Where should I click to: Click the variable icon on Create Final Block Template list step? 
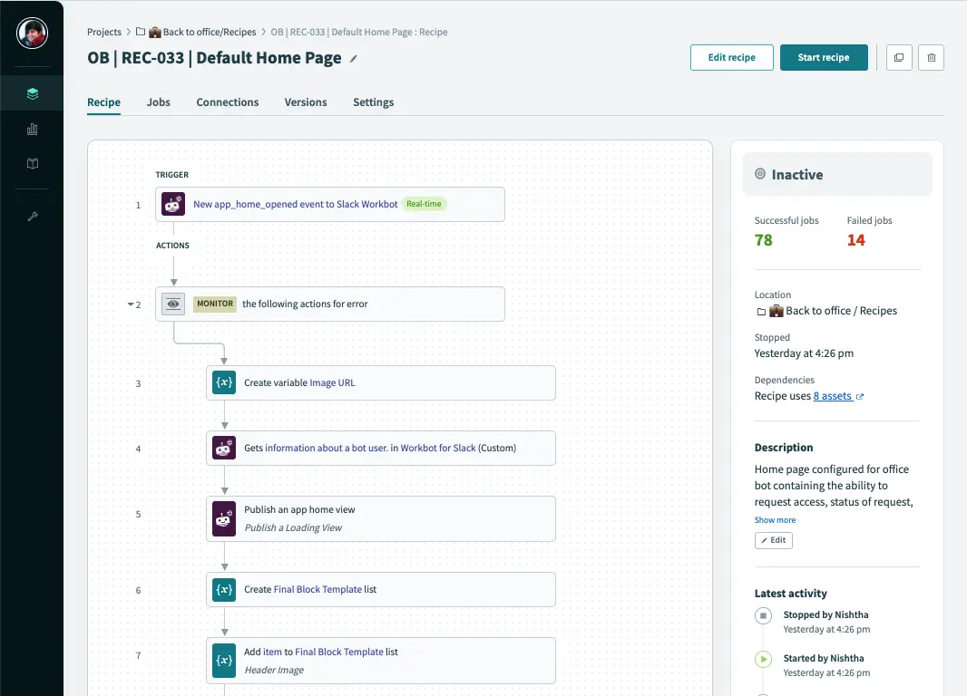(224, 589)
